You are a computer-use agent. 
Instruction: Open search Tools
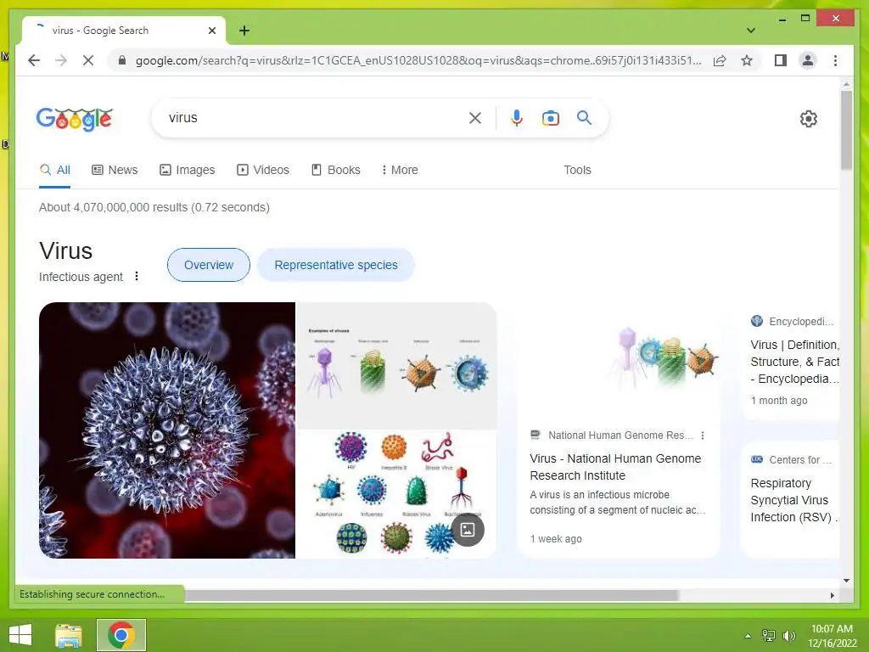tap(577, 170)
